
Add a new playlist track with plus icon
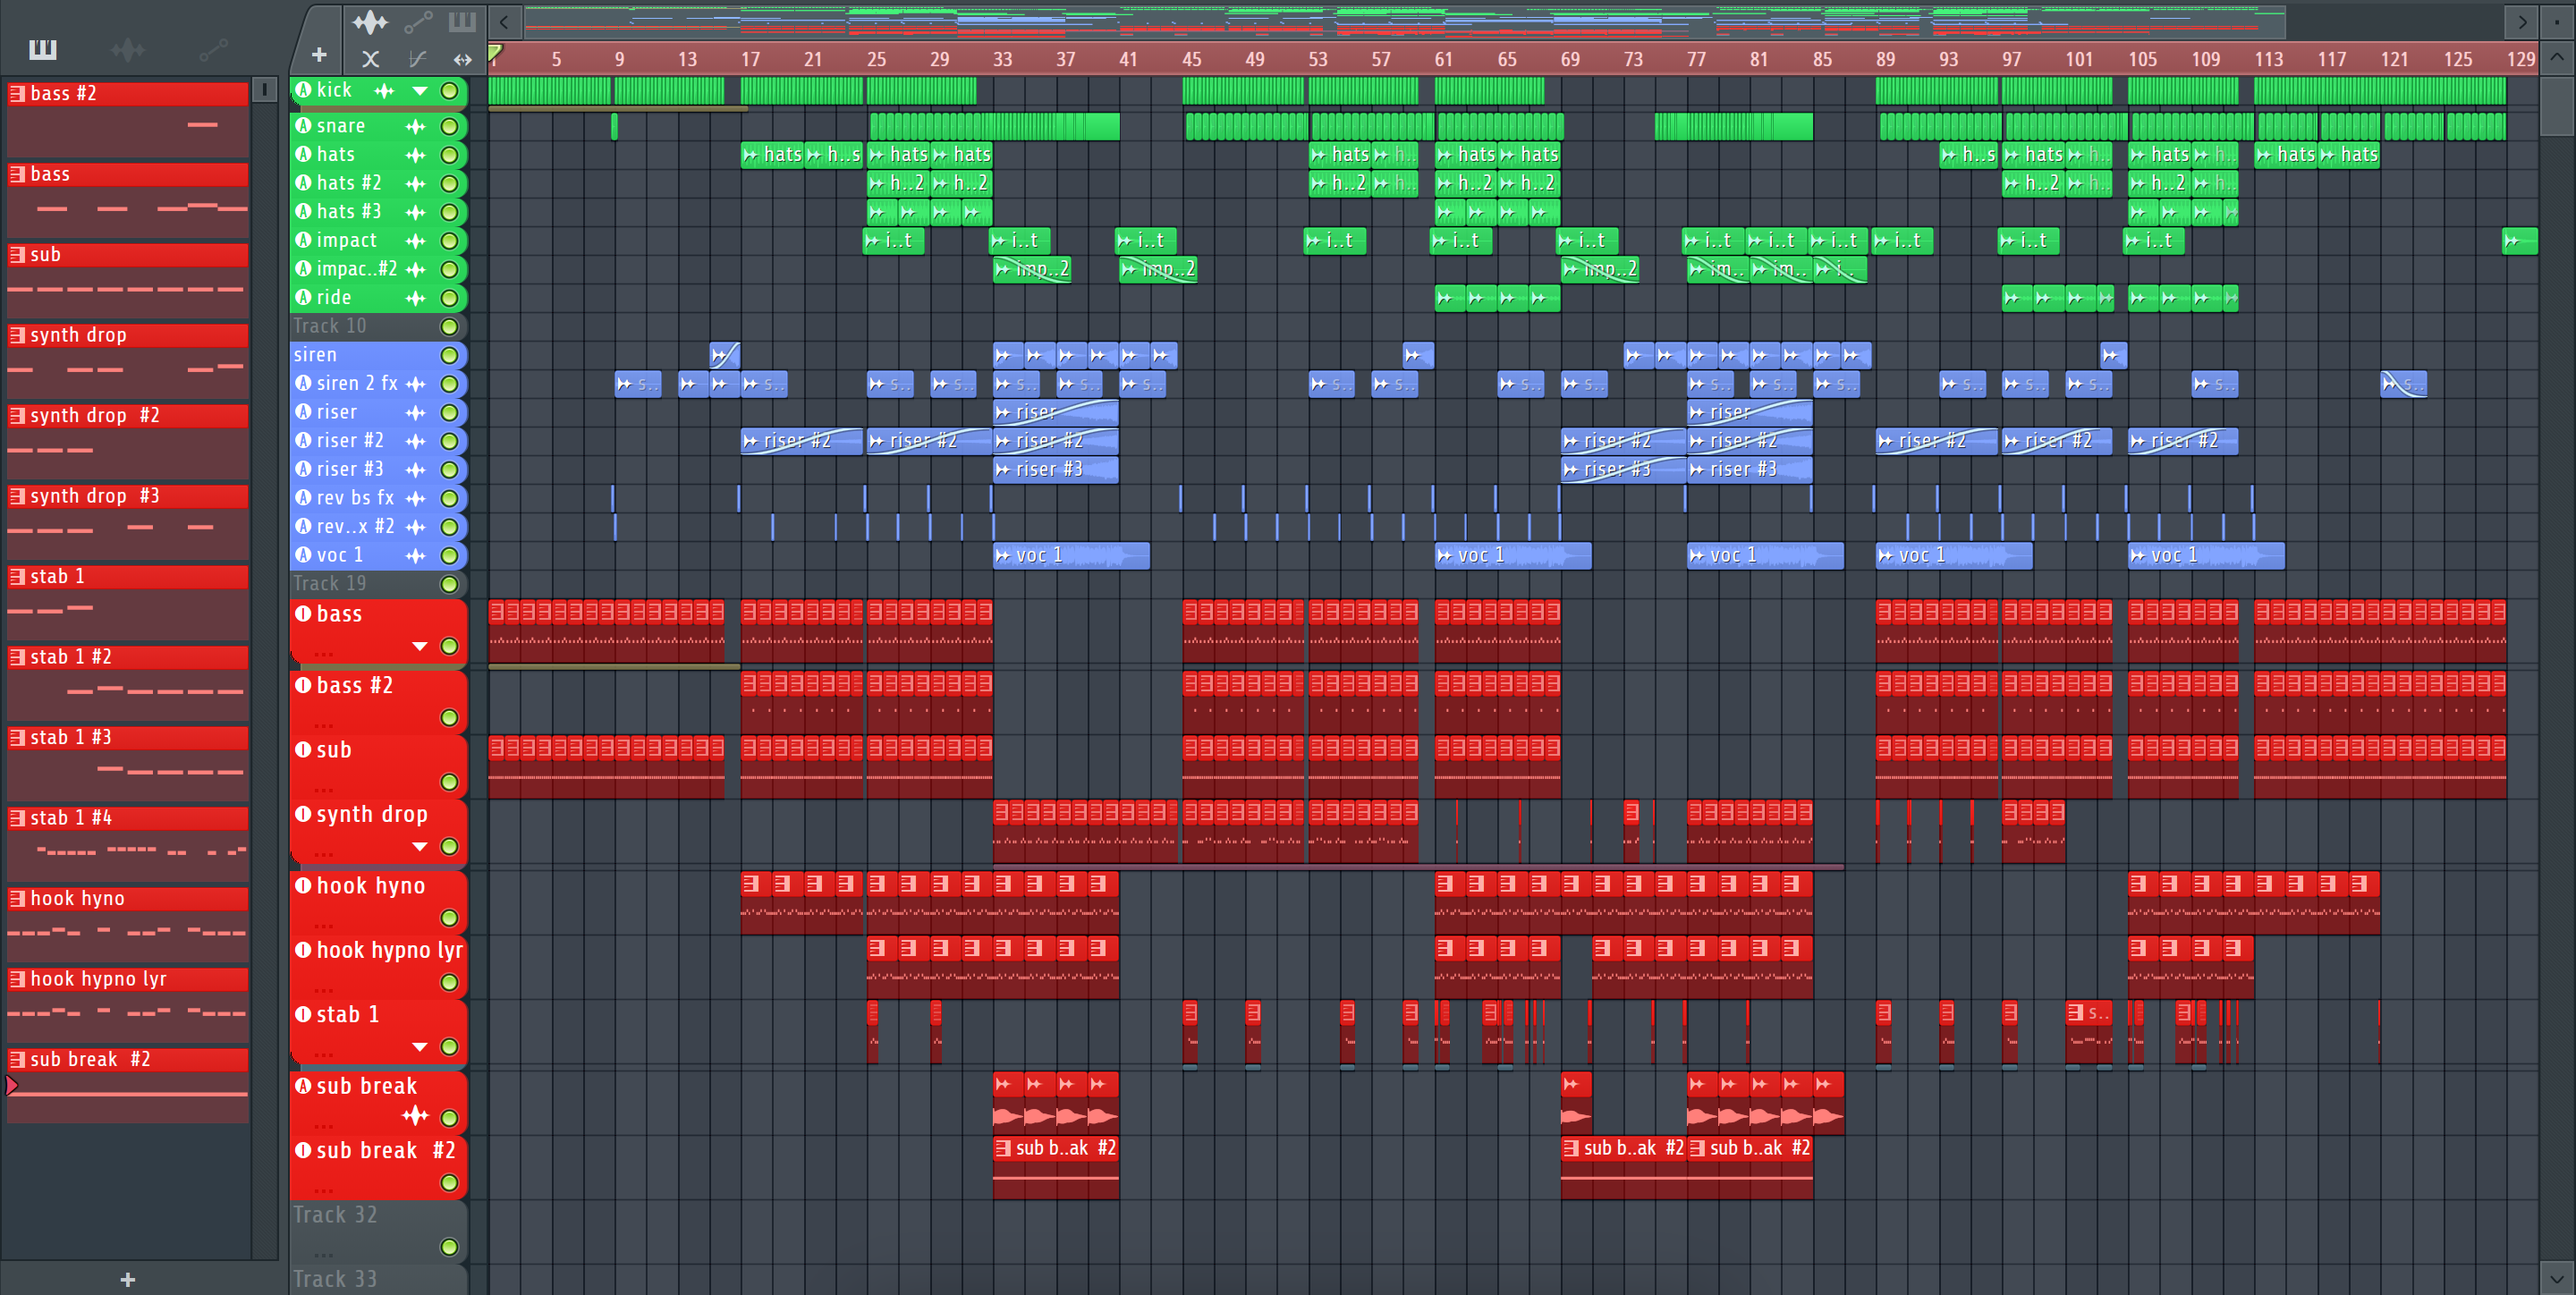[x=319, y=55]
